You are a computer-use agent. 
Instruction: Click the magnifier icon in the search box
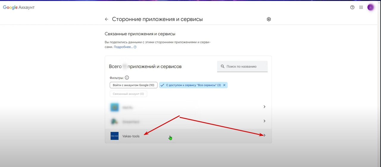tap(222, 67)
